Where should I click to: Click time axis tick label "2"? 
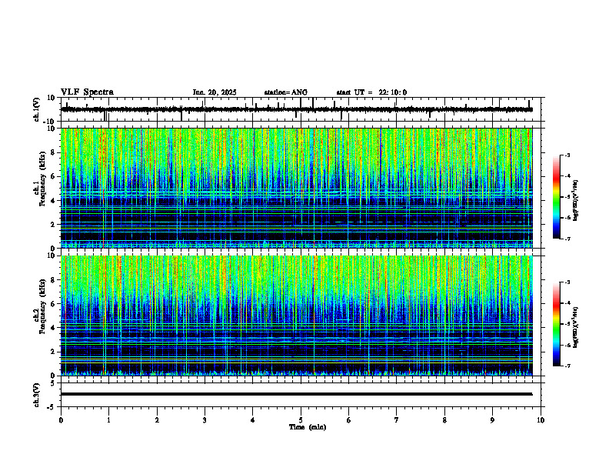click(157, 420)
